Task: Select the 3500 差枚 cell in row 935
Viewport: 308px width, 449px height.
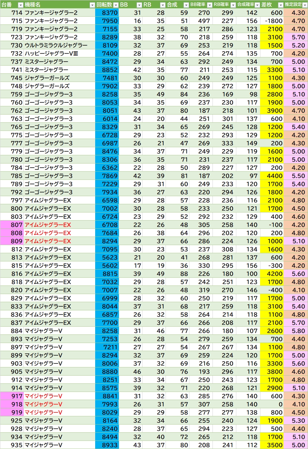Action: click(x=272, y=445)
